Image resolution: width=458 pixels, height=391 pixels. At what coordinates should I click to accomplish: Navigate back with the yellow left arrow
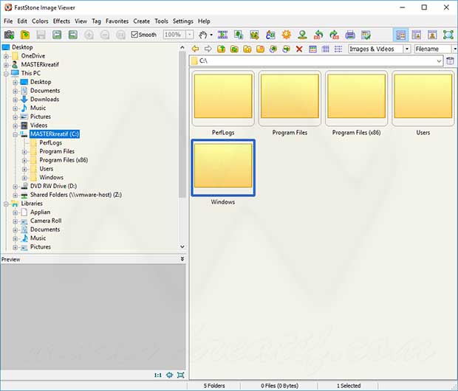pyautogui.click(x=195, y=49)
